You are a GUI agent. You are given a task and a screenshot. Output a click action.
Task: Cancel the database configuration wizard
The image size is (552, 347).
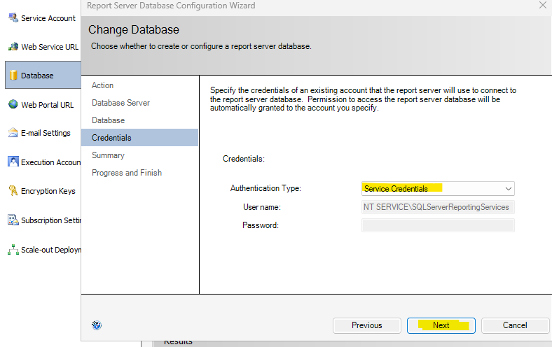coord(515,325)
